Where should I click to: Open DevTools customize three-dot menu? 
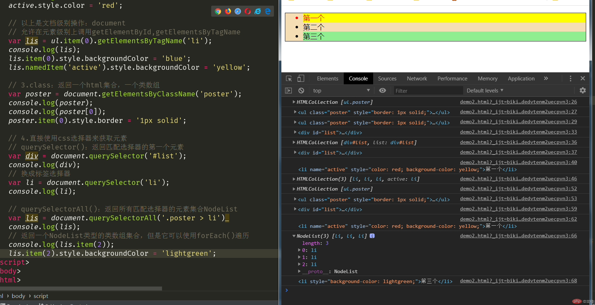click(570, 79)
